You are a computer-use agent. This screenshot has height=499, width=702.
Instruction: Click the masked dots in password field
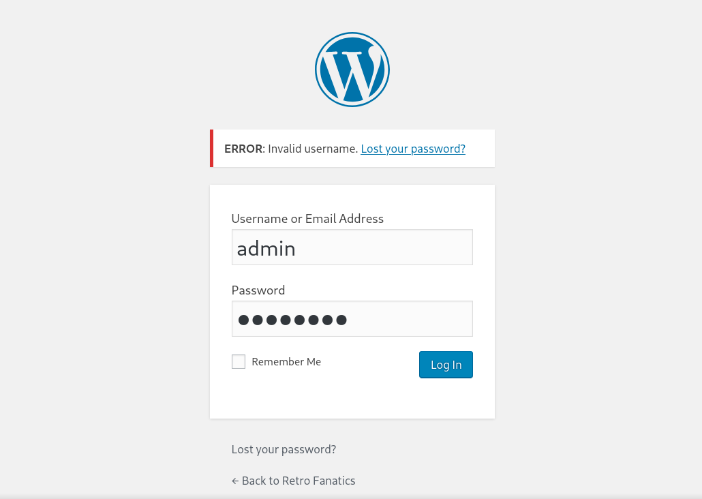click(x=292, y=320)
